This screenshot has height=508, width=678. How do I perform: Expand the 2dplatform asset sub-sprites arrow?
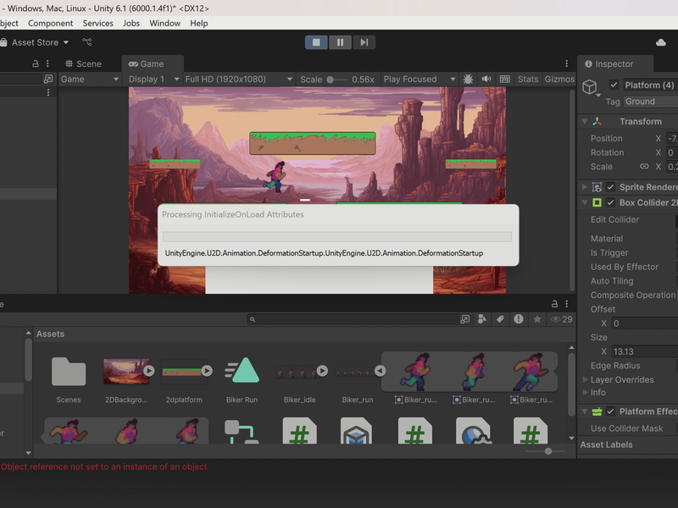pyautogui.click(x=207, y=371)
